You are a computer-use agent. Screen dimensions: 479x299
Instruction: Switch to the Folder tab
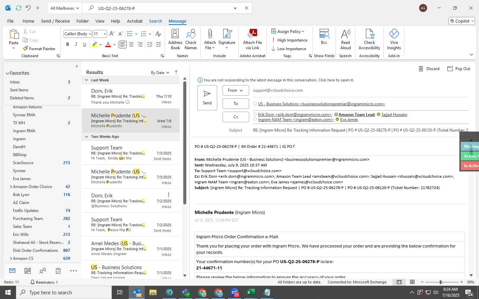(x=82, y=21)
